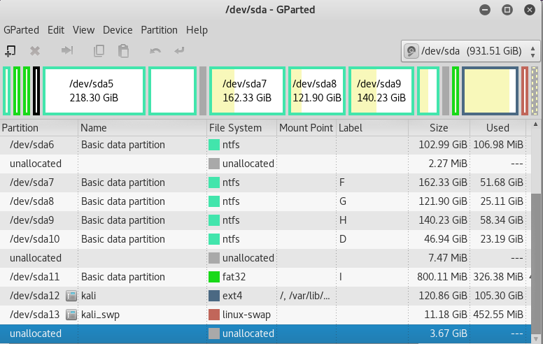This screenshot has width=543, height=344.
Task: Open the Partition menu
Action: [159, 30]
